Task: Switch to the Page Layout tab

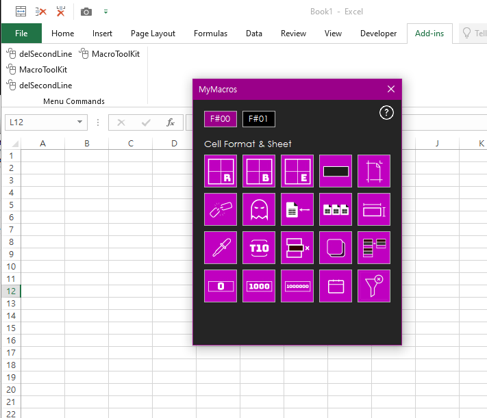Action: [153, 34]
